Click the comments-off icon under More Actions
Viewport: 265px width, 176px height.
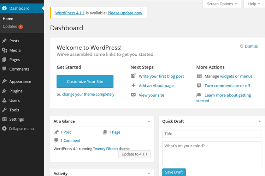pyautogui.click(x=199, y=86)
